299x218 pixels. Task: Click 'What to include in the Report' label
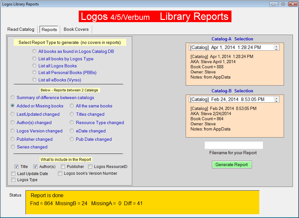(66, 159)
